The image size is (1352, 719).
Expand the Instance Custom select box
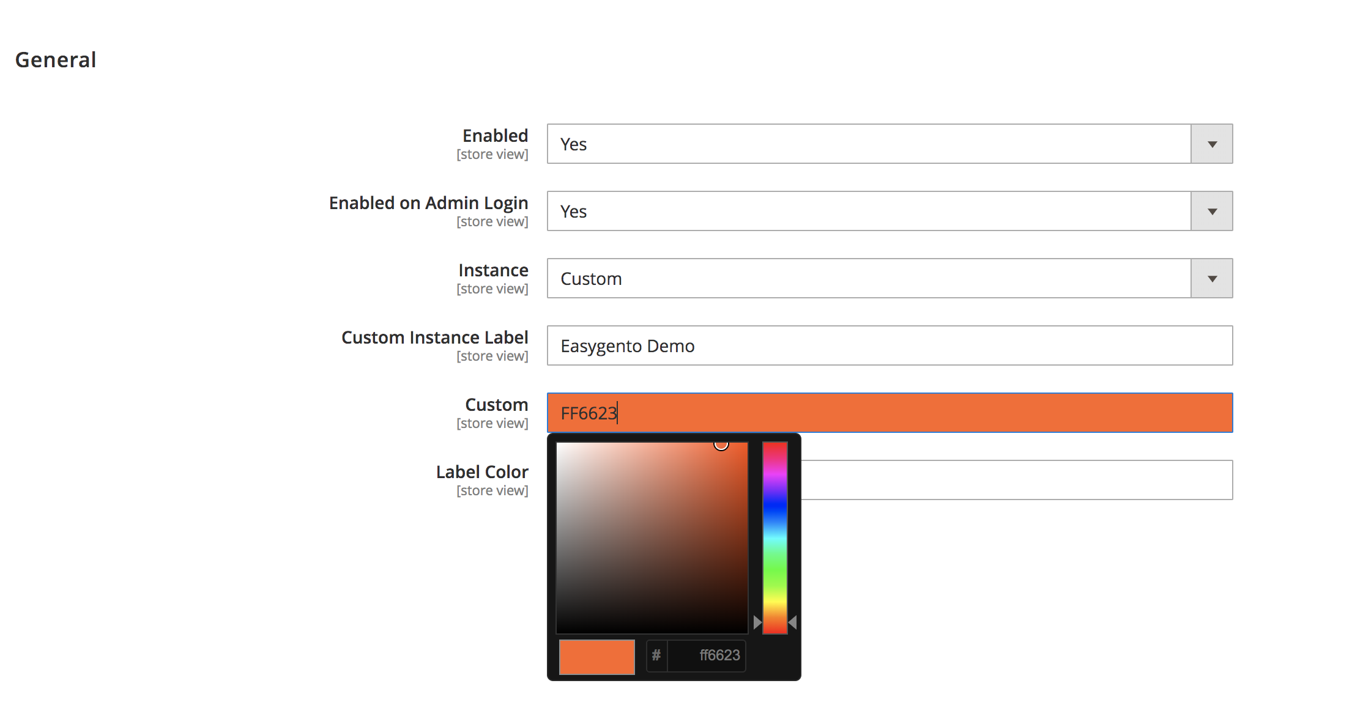pos(869,279)
